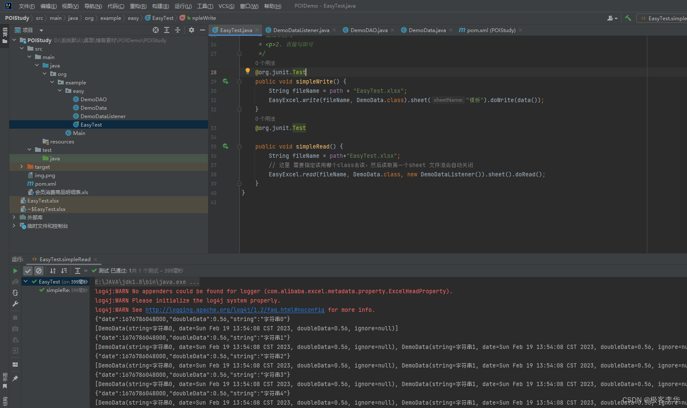Toggle show passed tests checkmark
The width and height of the screenshot is (687, 408).
(28, 271)
